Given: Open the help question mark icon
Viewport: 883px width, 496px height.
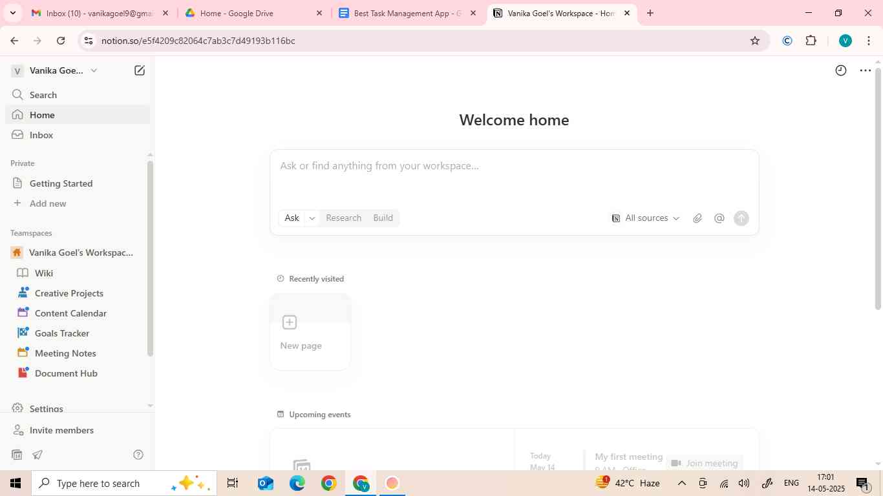Looking at the screenshot, I should (x=138, y=455).
